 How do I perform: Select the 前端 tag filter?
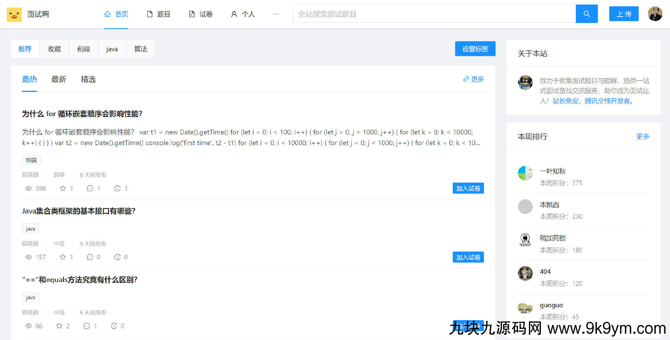coord(83,49)
